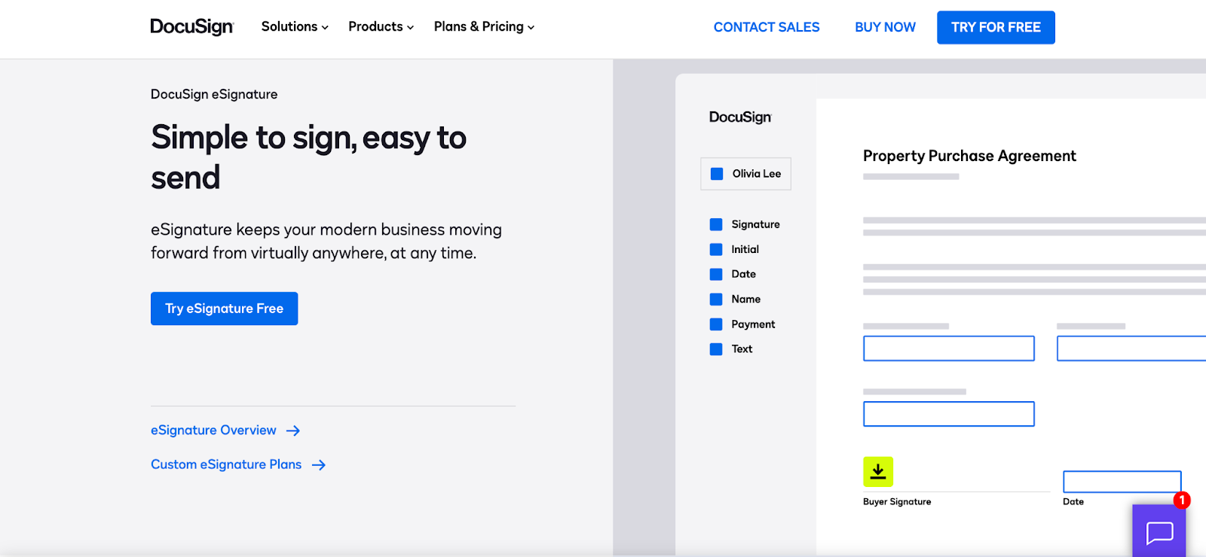Click CONTACT SALES link
Screen dimensions: 1206x557
(767, 27)
